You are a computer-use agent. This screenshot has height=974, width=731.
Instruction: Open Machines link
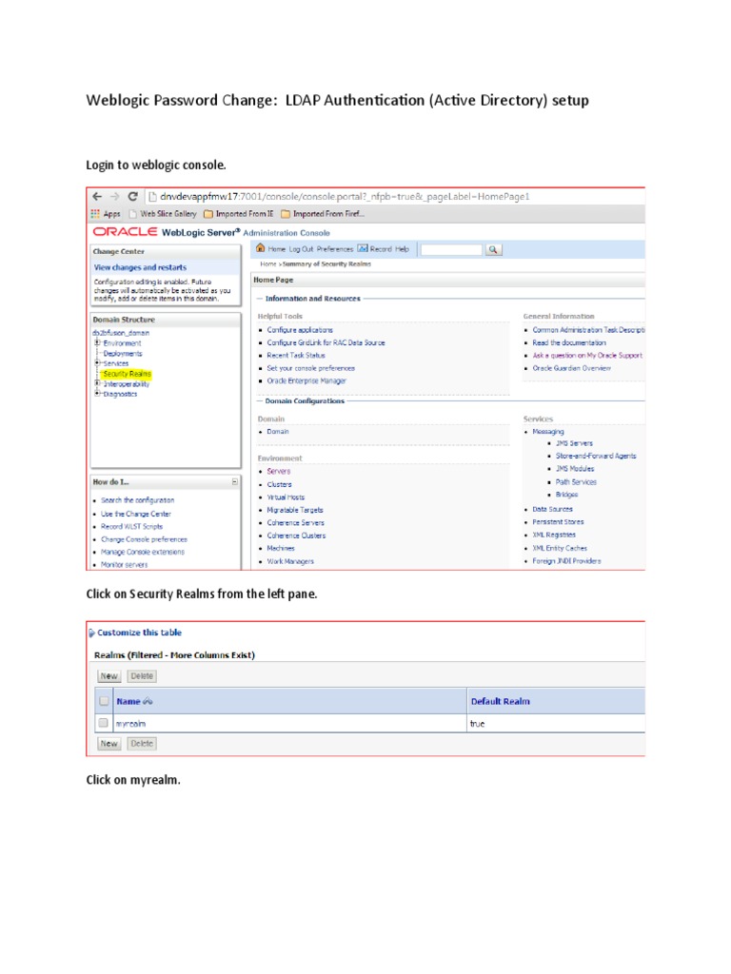(x=281, y=549)
